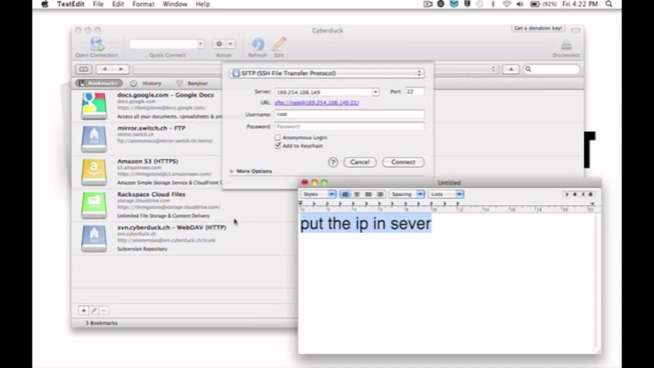Click the text 'put the ip in sever'
Screen dimensions: 654x368
366,224
